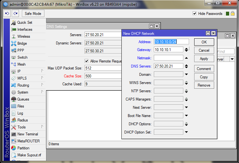This screenshot has width=239, height=163.
Task: Expand the DHCP Option Set arrow
Action: pyautogui.click(x=186, y=132)
